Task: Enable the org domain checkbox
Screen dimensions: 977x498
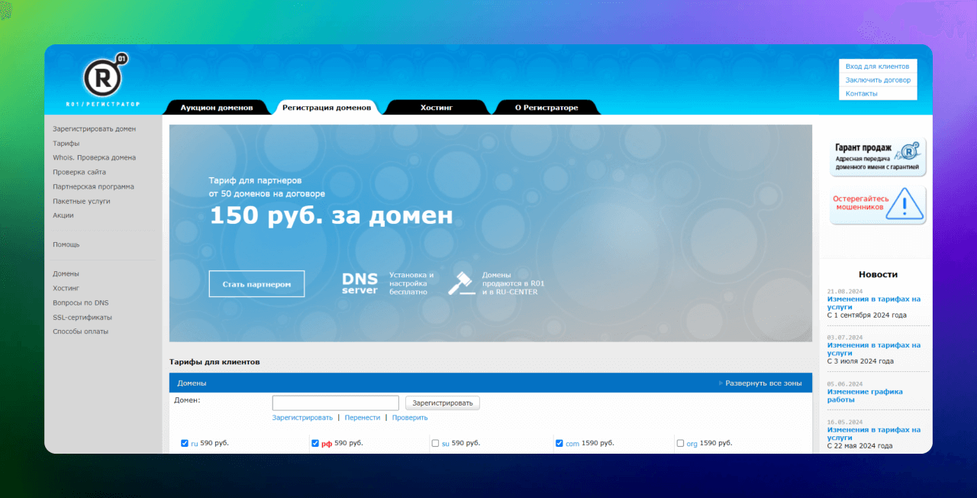Action: tap(680, 443)
